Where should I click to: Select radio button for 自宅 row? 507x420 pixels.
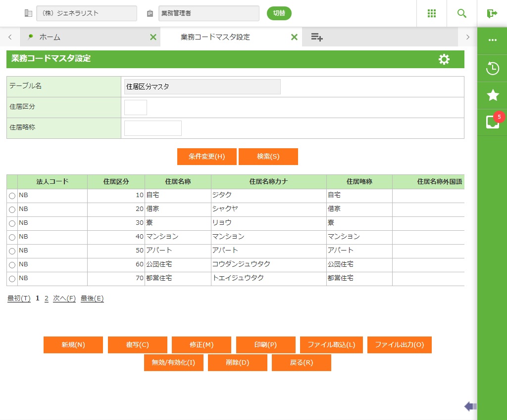12,196
